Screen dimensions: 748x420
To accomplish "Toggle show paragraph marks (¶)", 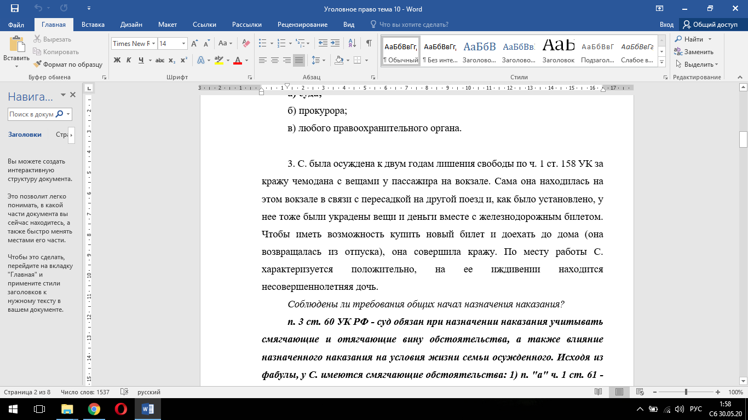I will 369,43.
